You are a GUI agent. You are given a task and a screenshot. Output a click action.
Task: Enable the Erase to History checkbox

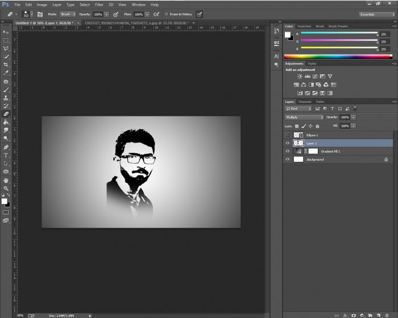[x=165, y=14]
